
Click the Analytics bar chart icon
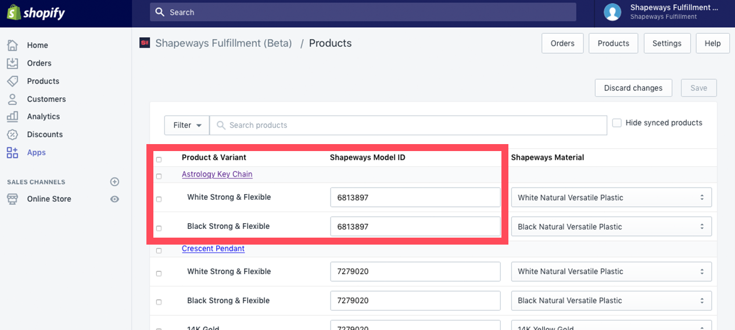[x=12, y=116]
